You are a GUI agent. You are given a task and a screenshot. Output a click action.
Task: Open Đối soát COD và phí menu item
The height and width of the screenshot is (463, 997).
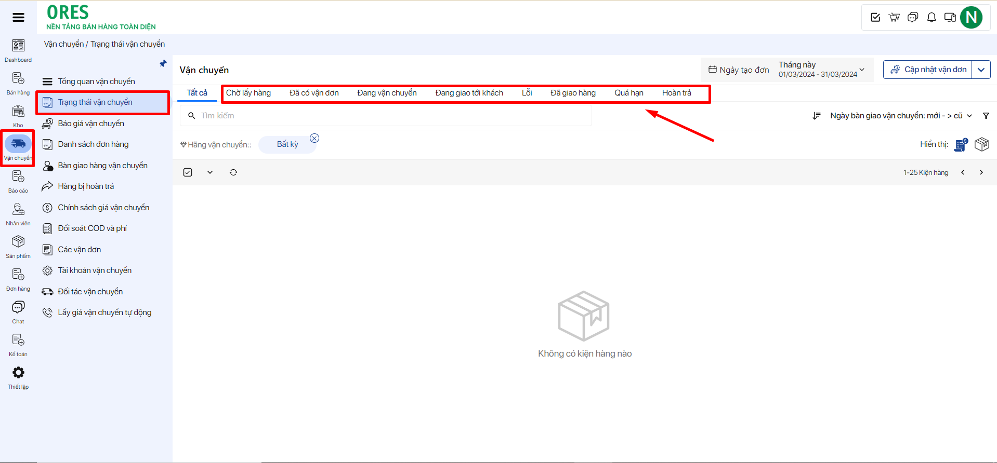click(x=92, y=228)
